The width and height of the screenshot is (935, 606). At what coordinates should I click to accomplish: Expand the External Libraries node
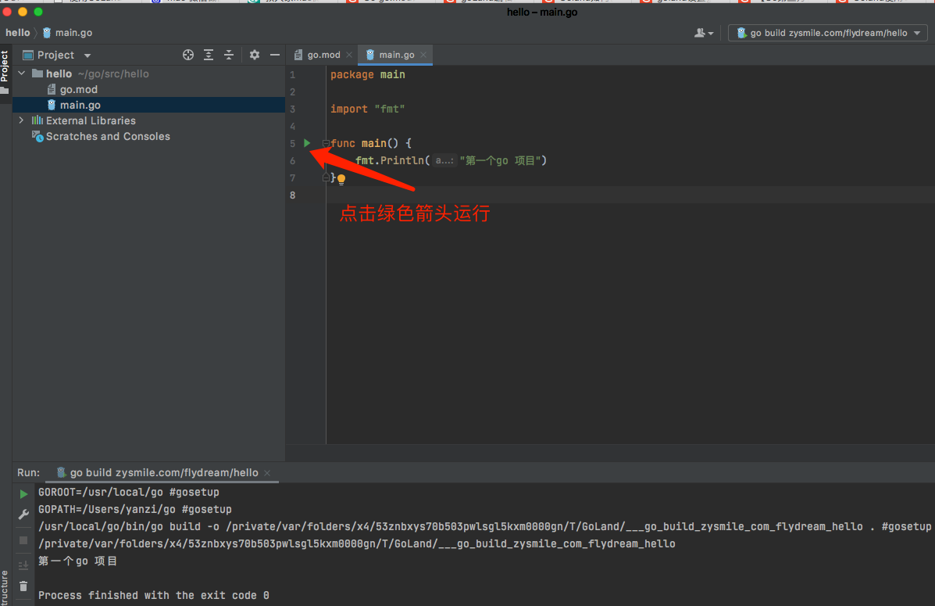coord(22,120)
